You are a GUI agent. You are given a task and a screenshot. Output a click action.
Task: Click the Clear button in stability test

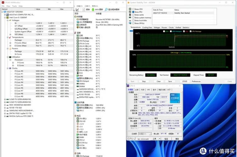coord(159,81)
